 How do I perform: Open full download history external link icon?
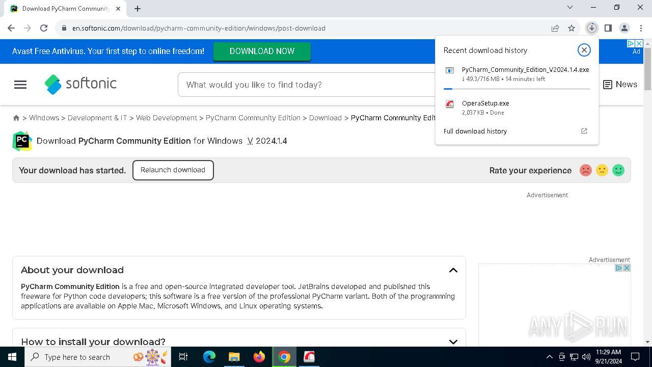(584, 131)
